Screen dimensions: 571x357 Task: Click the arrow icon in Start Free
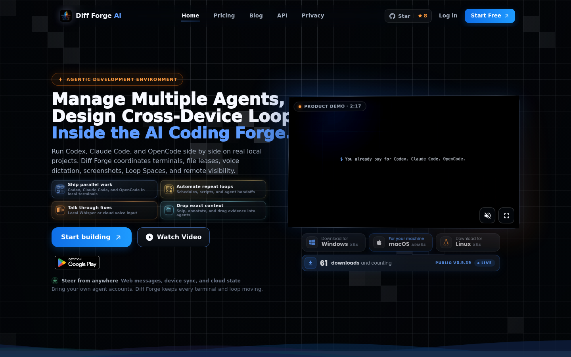pyautogui.click(x=506, y=16)
